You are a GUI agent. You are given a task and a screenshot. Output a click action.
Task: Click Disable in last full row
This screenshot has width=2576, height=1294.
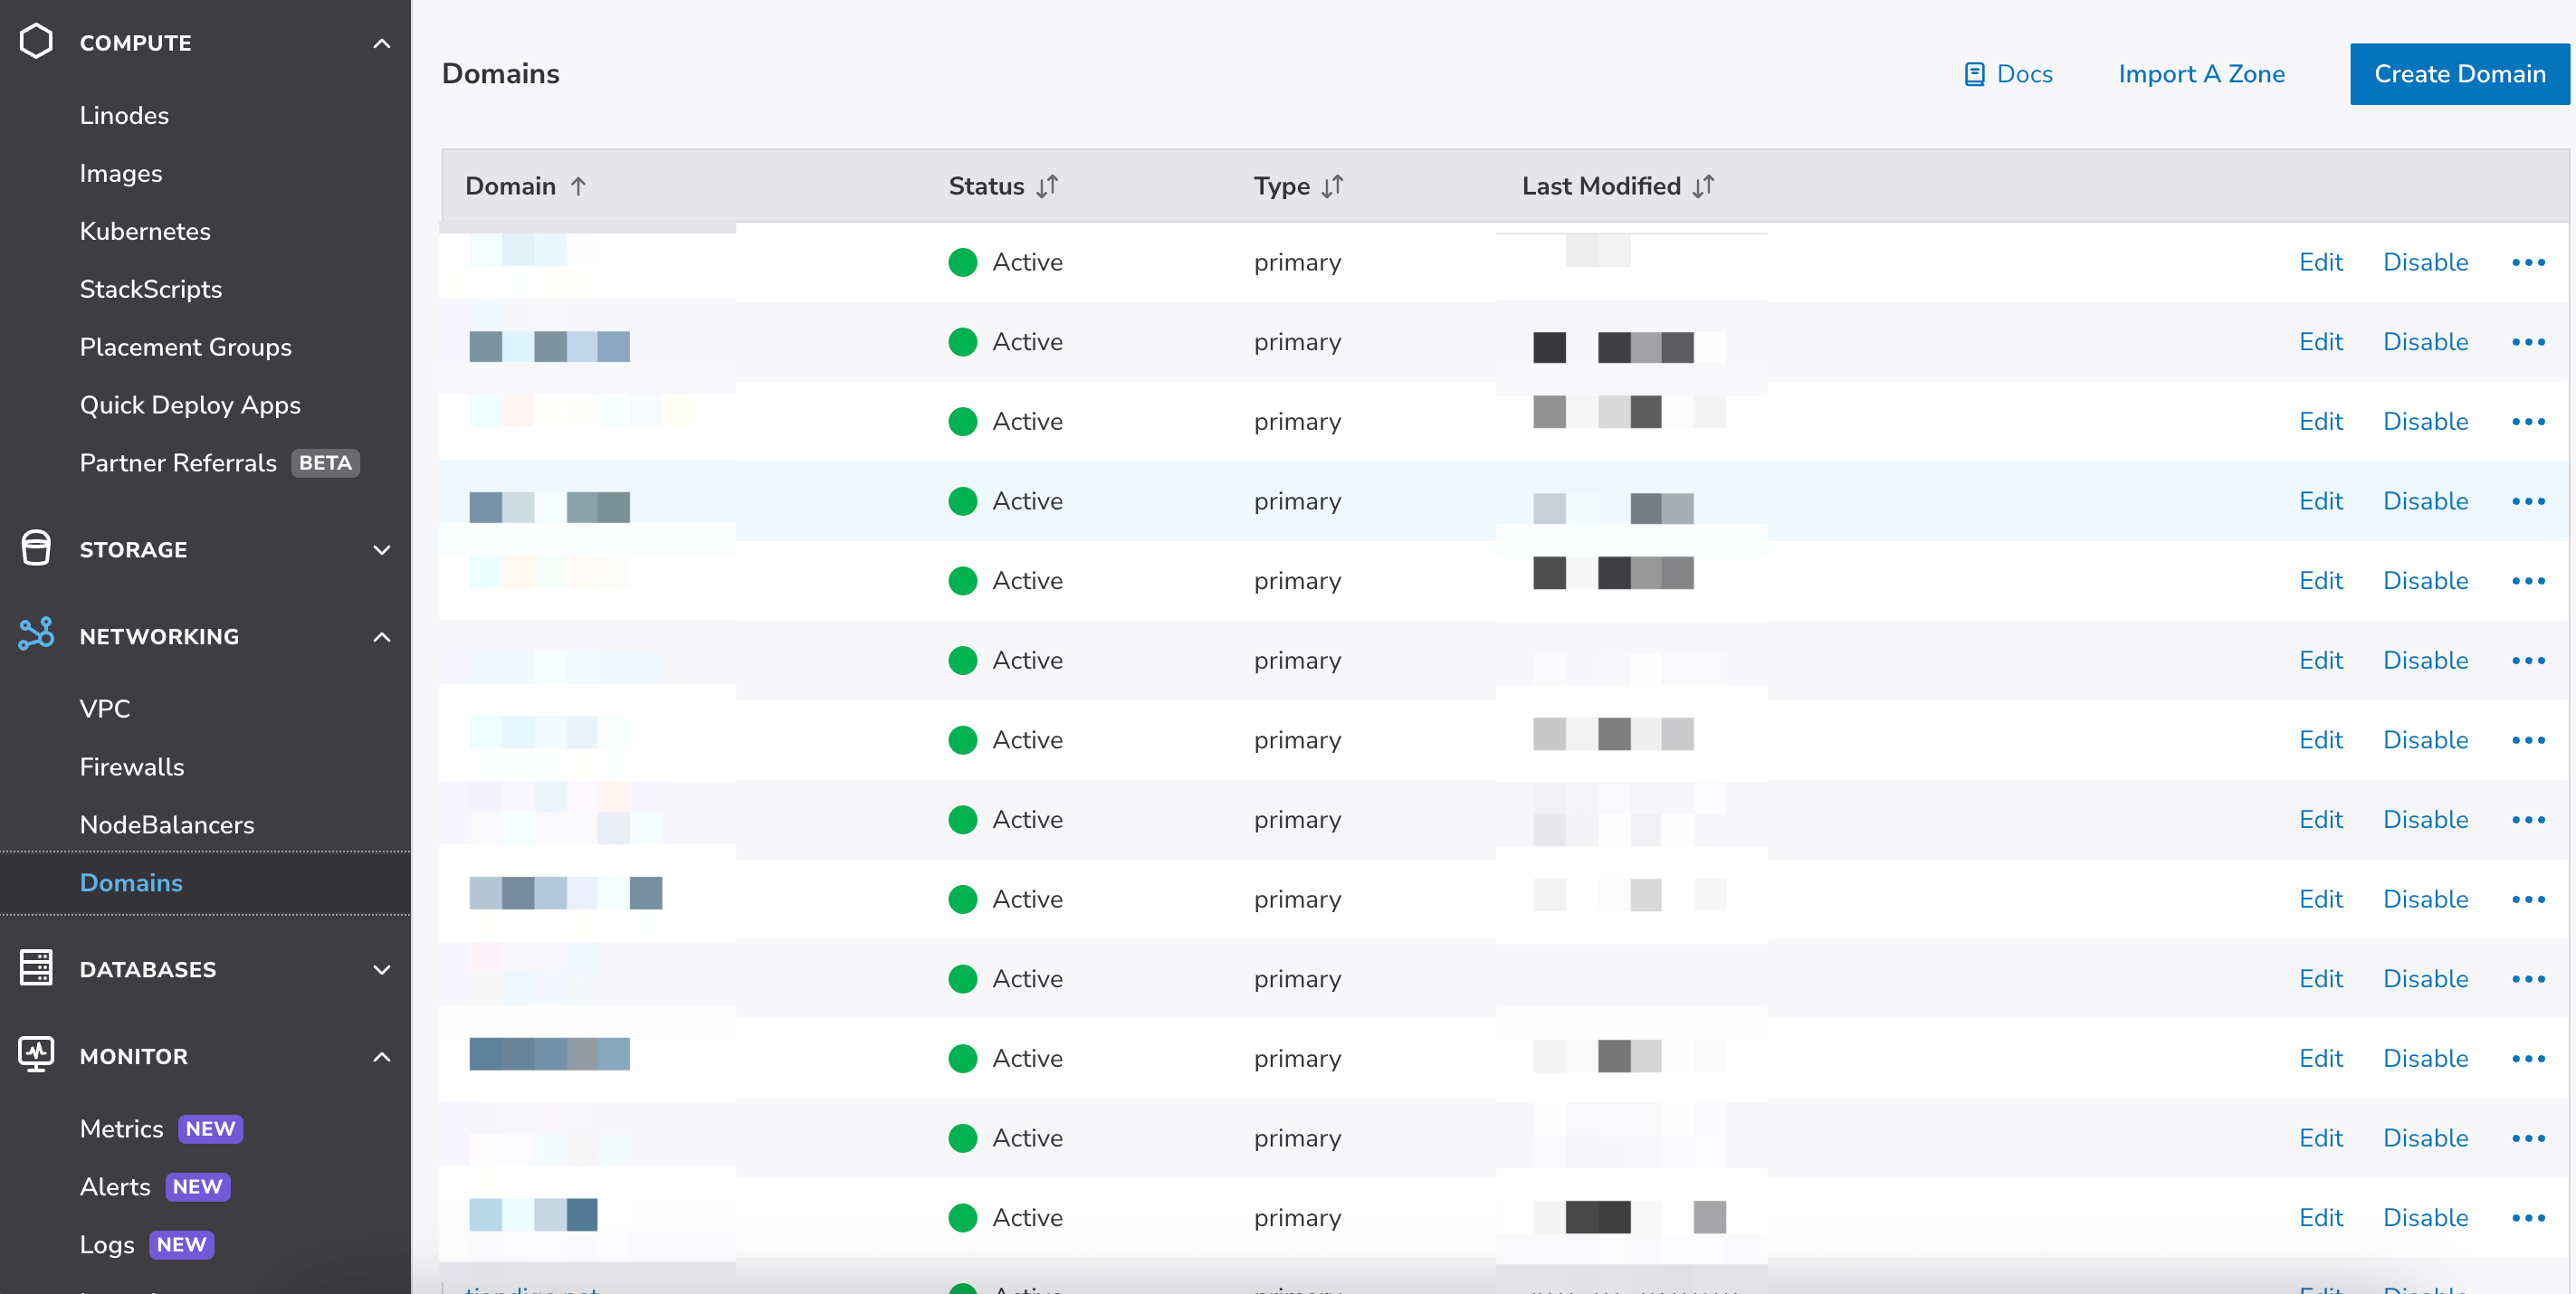coord(2425,1217)
